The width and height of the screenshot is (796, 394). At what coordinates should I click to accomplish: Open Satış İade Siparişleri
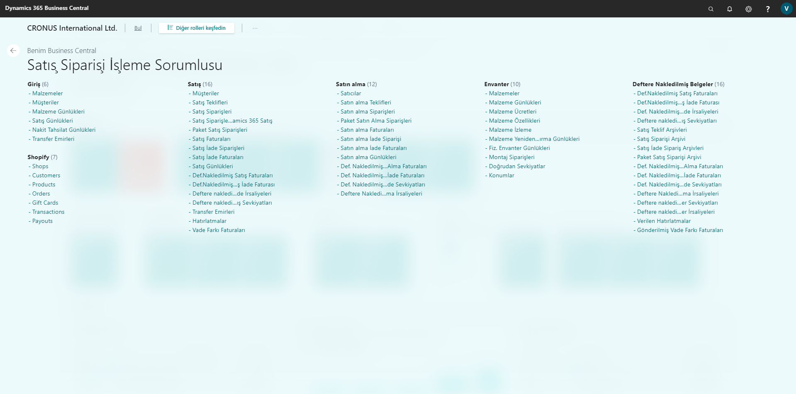tap(219, 148)
